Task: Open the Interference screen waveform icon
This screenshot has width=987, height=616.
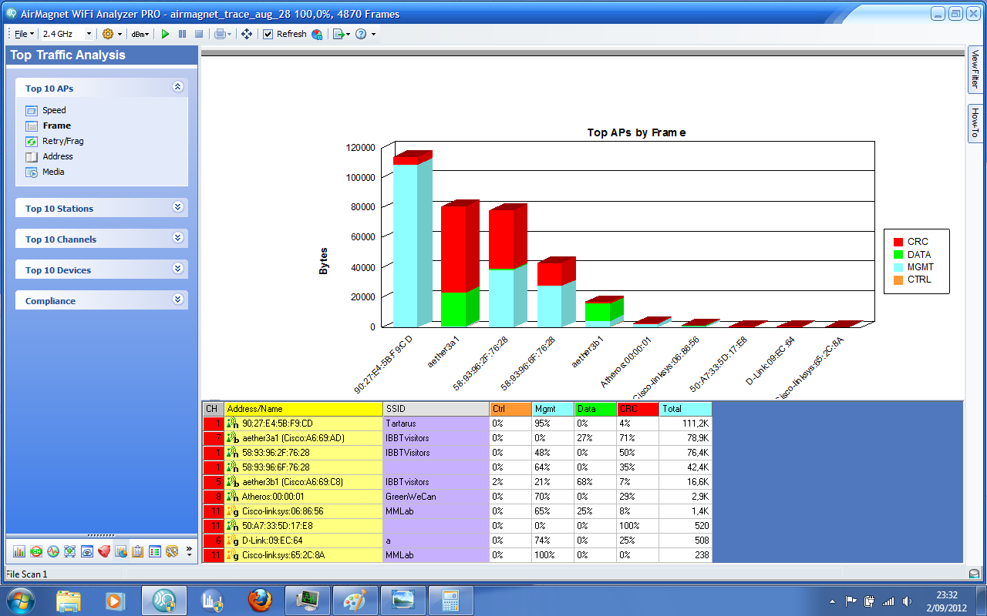Action: [x=52, y=551]
